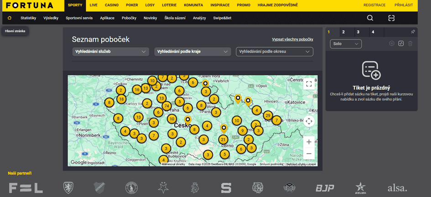Open Výsledky in sub-navigation
The width and height of the screenshot is (431, 197).
point(51,18)
